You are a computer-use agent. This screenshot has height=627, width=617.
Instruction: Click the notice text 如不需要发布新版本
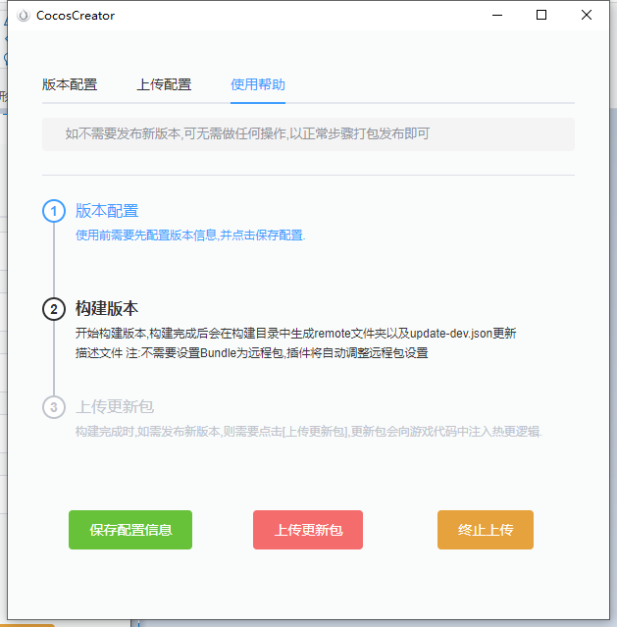point(247,134)
